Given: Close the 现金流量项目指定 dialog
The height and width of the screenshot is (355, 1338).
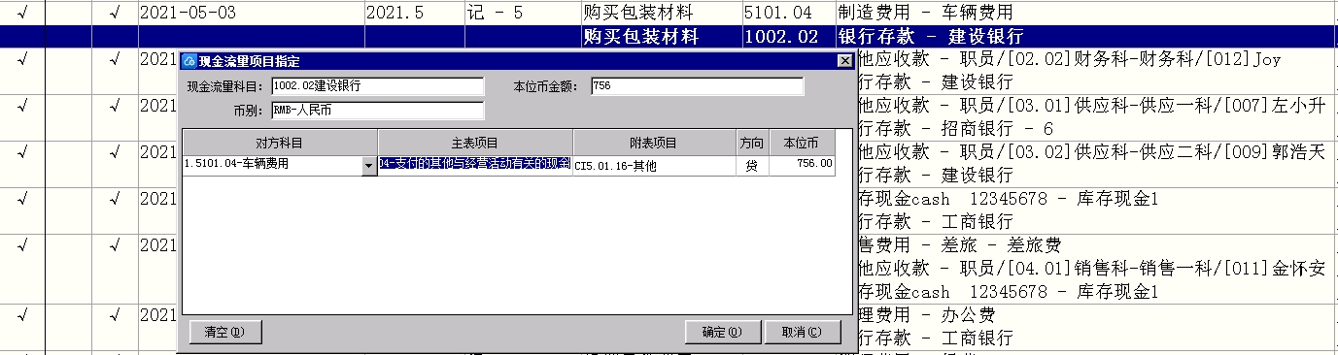Looking at the screenshot, I should (845, 60).
